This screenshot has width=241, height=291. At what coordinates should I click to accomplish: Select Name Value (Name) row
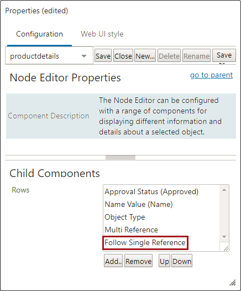point(139,204)
